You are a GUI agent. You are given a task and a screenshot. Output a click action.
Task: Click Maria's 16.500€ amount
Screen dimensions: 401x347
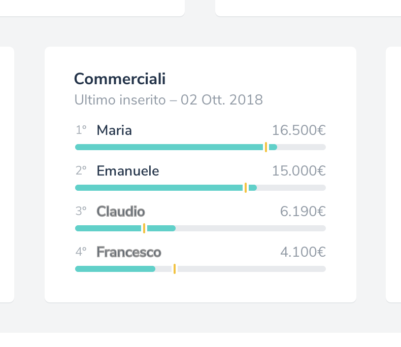point(298,130)
